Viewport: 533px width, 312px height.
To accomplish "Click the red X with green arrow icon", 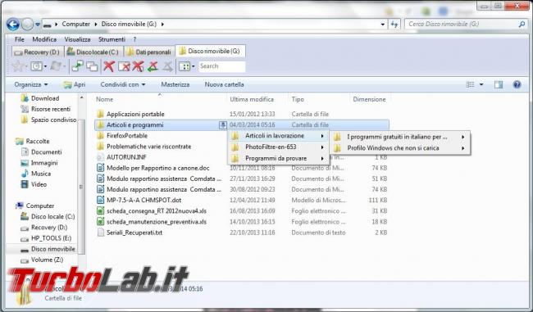I will (x=153, y=66).
